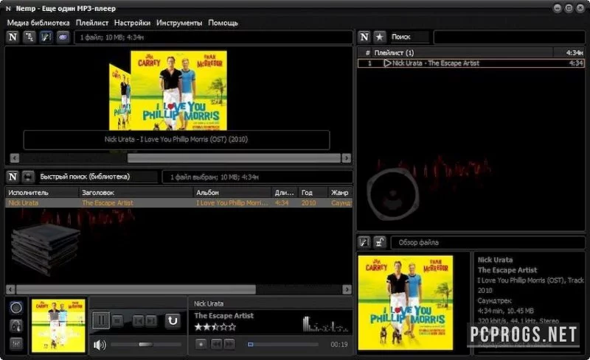This screenshot has height=360, width=590.
Task: Open the headphones panel icon
Action: click(x=16, y=326)
